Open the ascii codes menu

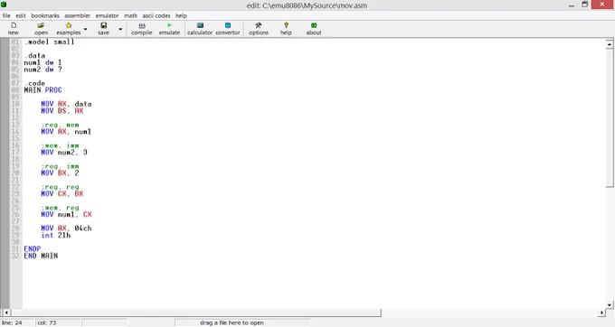click(156, 15)
